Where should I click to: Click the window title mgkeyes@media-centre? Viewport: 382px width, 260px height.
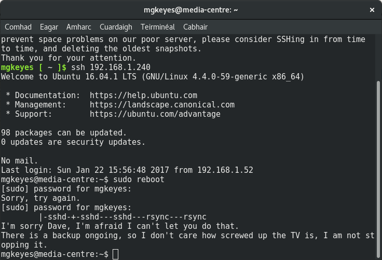point(190,10)
